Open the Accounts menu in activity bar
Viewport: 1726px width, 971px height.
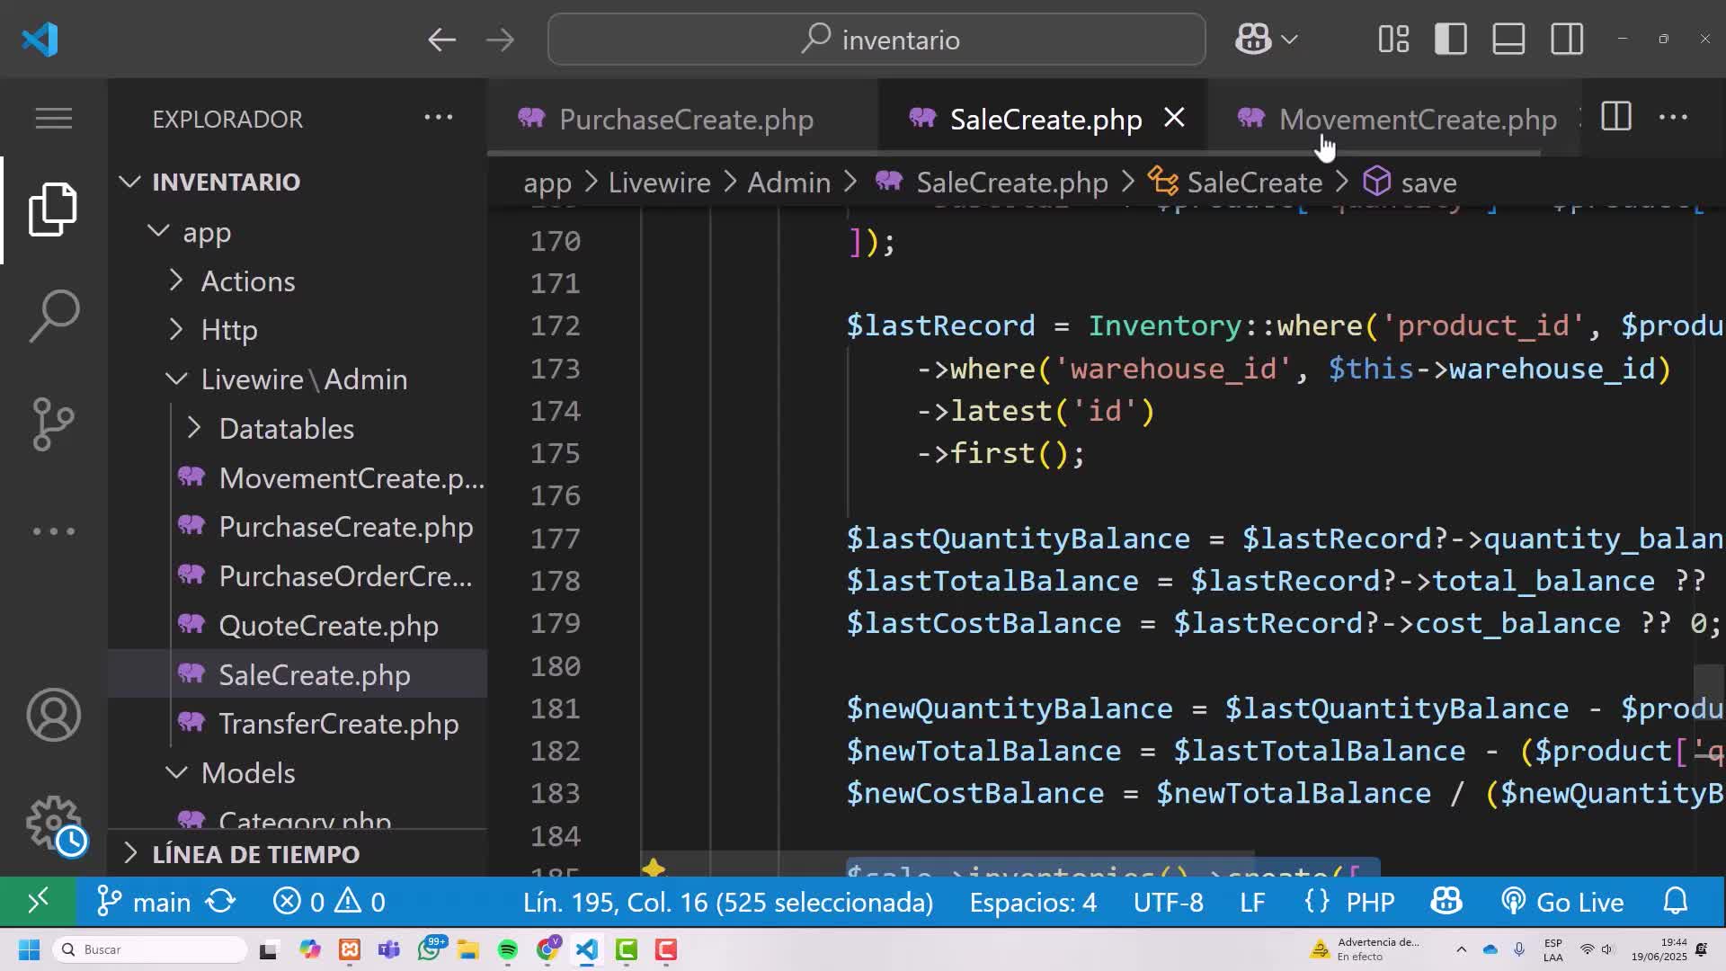point(53,715)
